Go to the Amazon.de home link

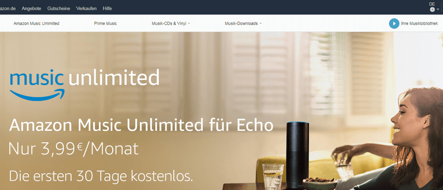pos(8,8)
